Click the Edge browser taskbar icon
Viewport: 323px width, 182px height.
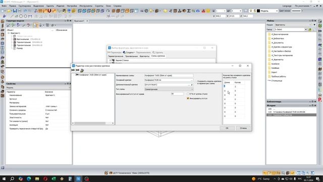click(x=29, y=178)
